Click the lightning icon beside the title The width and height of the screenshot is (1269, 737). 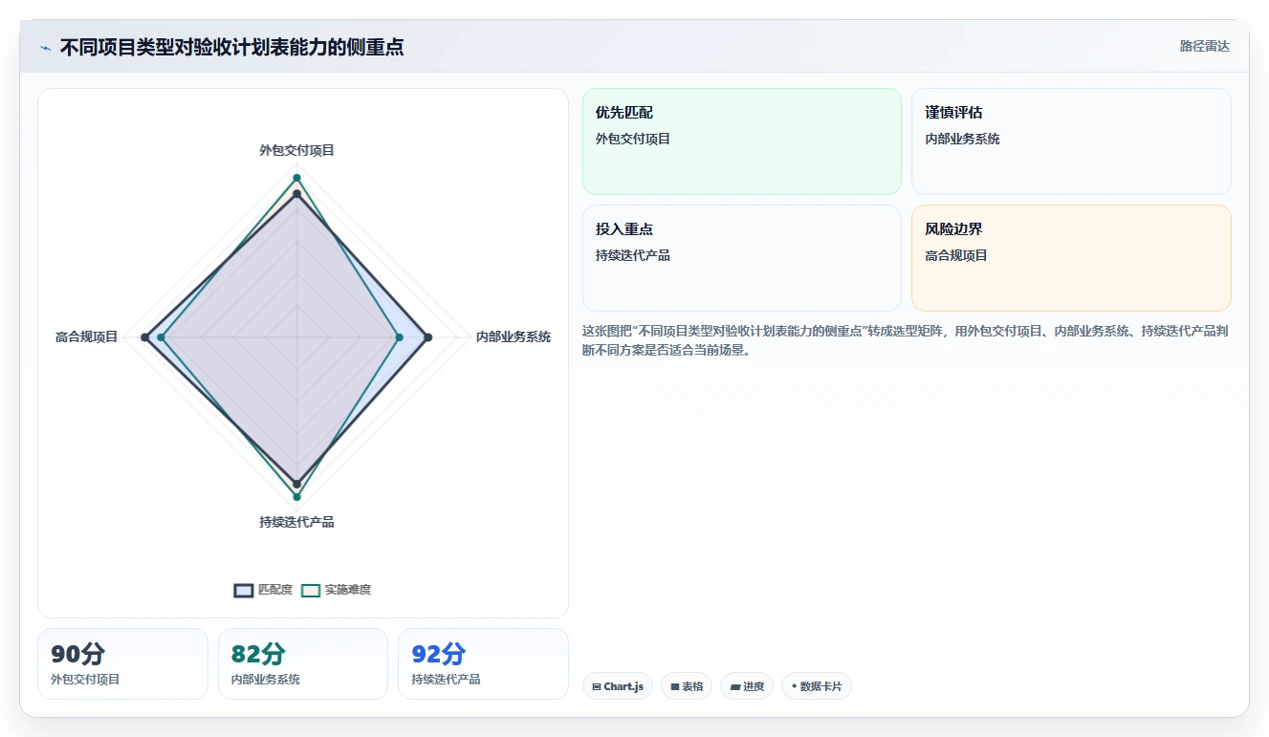coord(45,48)
